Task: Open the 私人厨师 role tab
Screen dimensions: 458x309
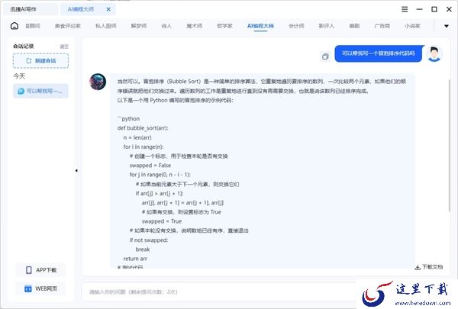Action: (x=106, y=26)
